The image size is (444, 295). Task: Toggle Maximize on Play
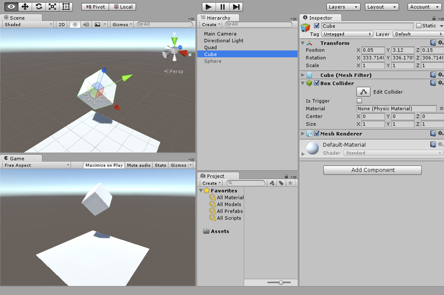pyautogui.click(x=104, y=165)
